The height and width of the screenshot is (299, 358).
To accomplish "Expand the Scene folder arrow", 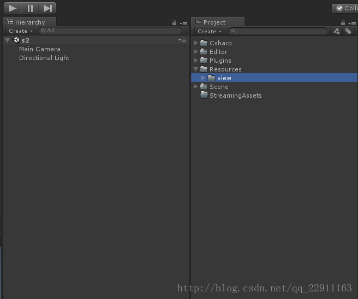I will tap(196, 87).
